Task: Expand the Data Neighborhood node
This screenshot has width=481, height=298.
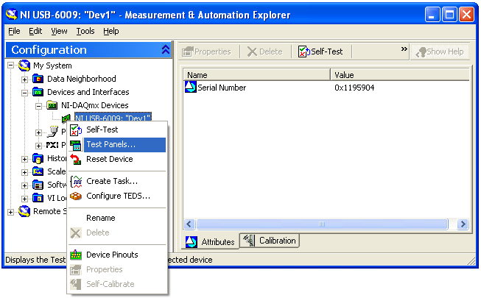Action: coord(24,79)
